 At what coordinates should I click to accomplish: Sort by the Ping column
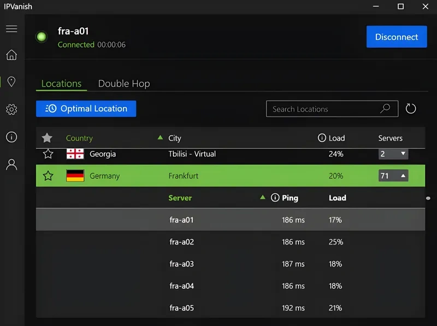coord(290,198)
